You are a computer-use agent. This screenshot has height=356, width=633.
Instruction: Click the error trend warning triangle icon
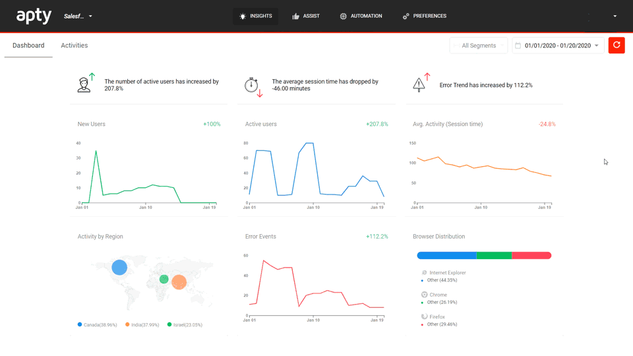(x=419, y=84)
